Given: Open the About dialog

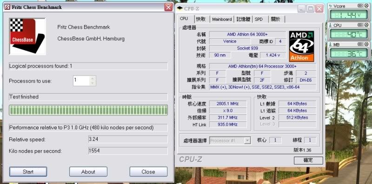Looking at the screenshot, I should coord(88,171).
